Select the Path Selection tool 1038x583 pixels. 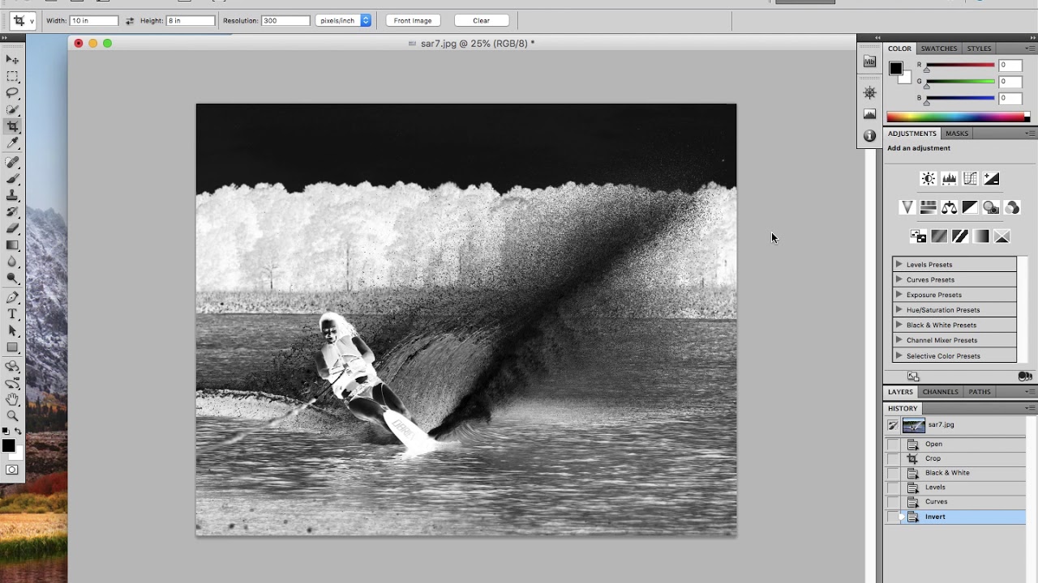pyautogui.click(x=12, y=331)
